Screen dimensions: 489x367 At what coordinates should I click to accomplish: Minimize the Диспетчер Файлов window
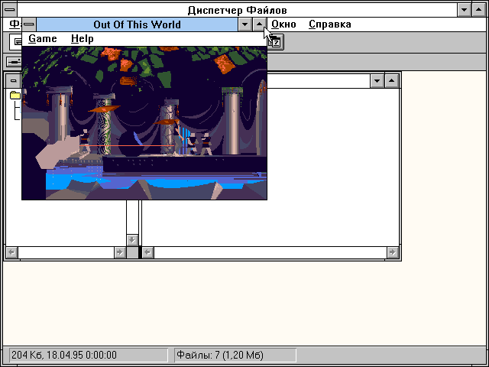point(464,10)
